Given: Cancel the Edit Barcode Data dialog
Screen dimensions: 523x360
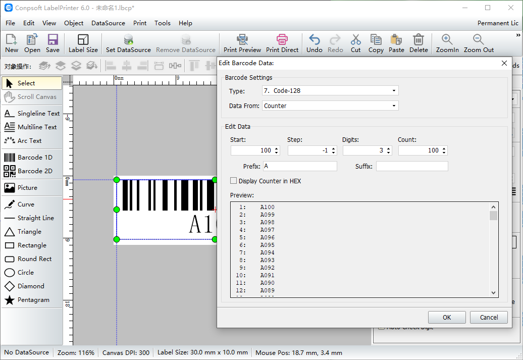Looking at the screenshot, I should coord(489,317).
